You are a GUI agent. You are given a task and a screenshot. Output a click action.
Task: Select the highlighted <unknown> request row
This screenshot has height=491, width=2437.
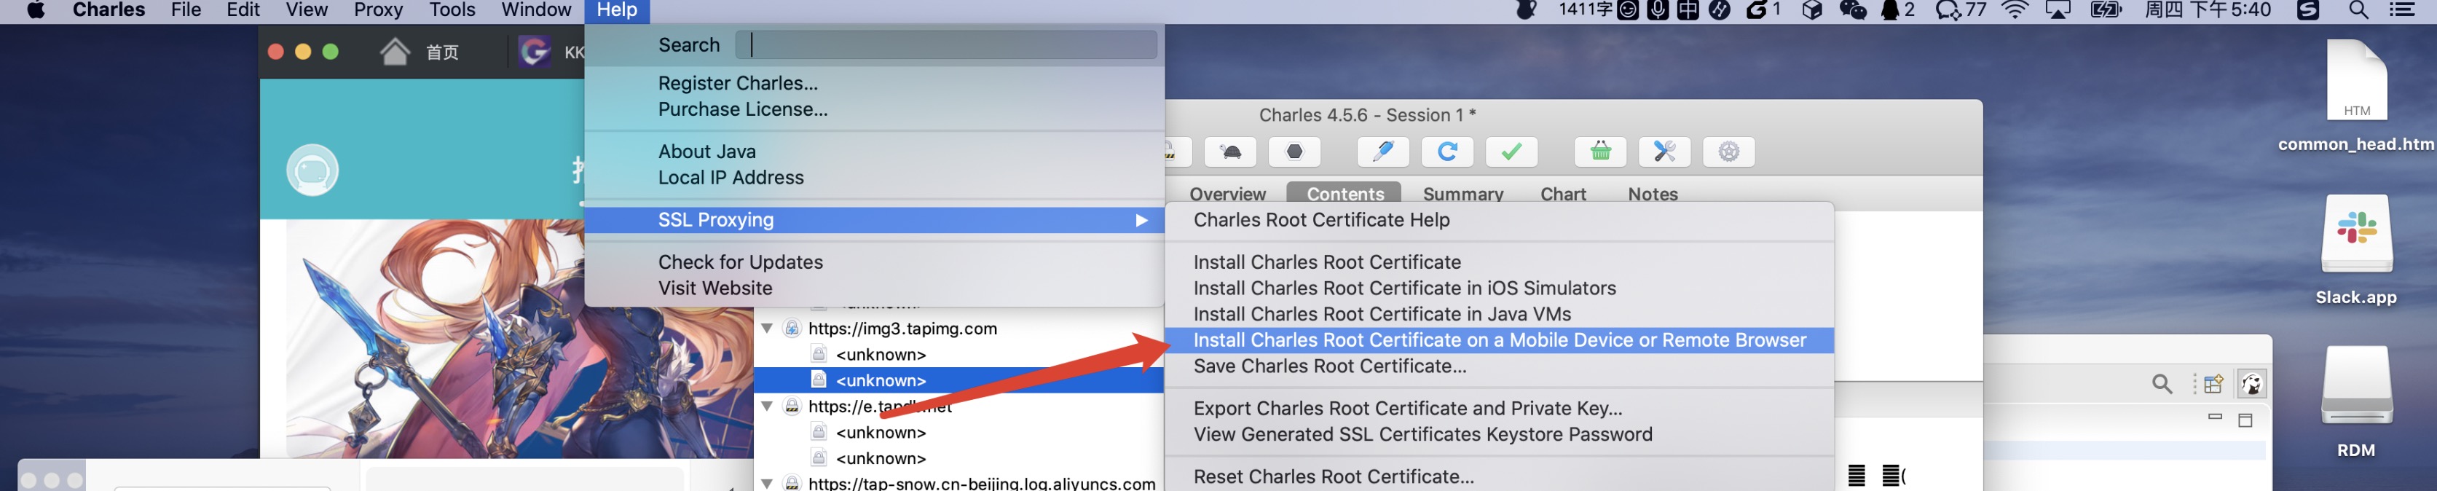coord(958,380)
